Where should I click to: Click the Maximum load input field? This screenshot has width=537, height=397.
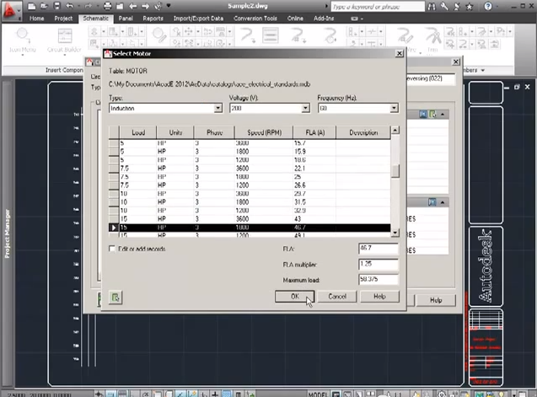379,280
